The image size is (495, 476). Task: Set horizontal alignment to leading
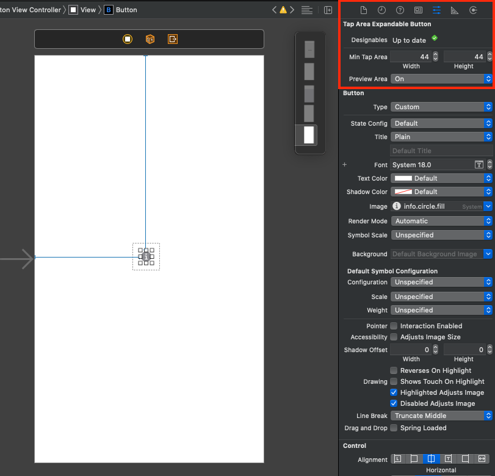coord(398,459)
